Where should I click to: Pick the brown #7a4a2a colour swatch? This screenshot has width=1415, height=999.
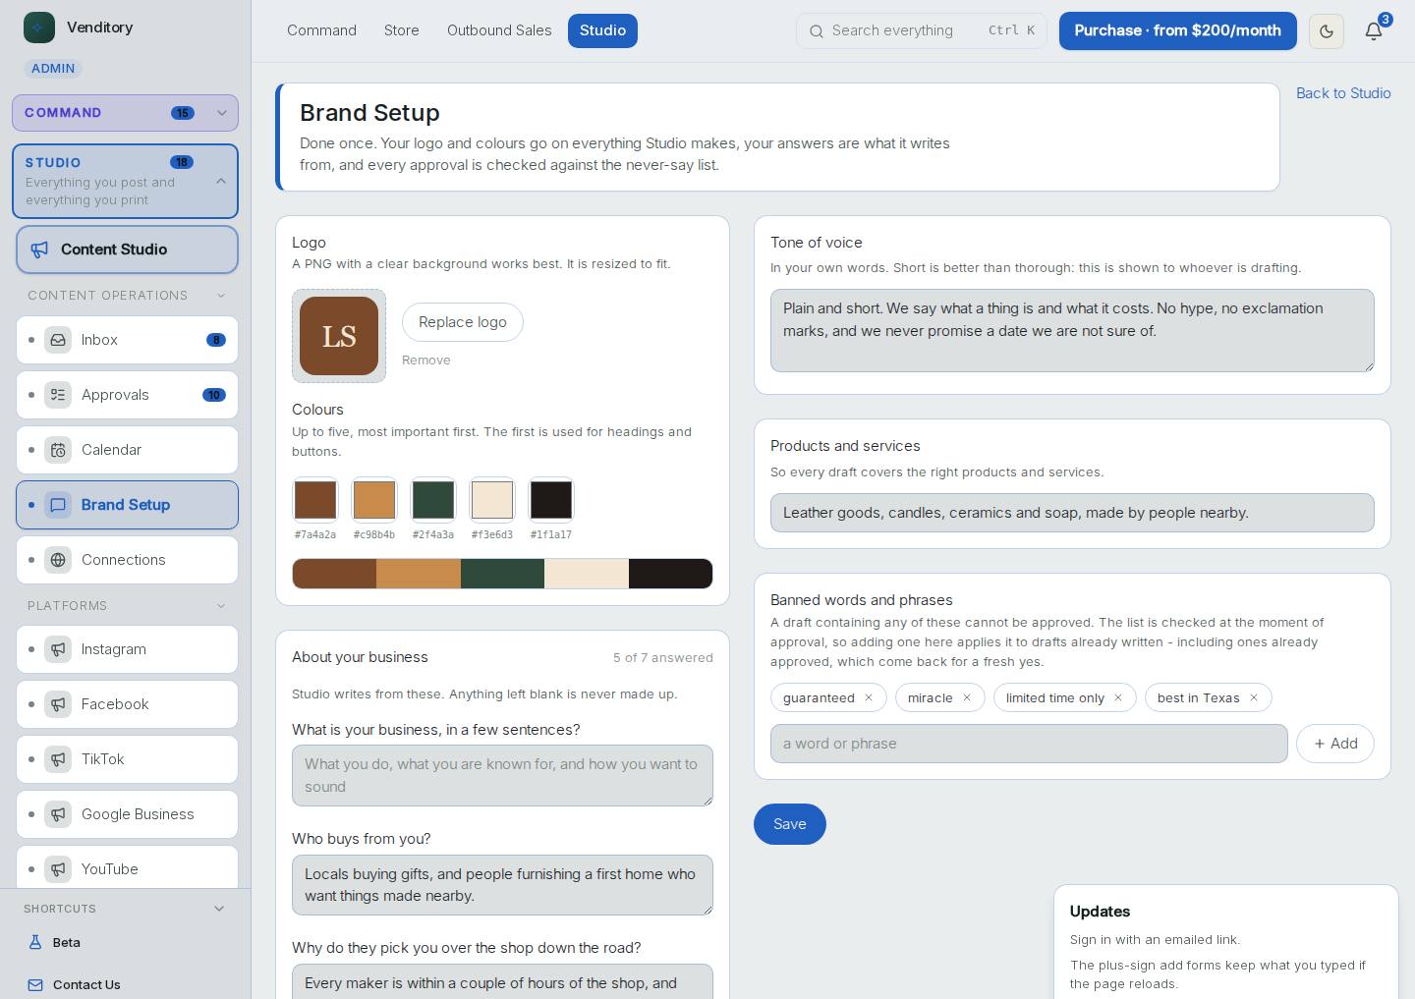[315, 500]
